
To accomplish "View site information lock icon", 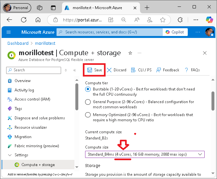I will (56, 20).
